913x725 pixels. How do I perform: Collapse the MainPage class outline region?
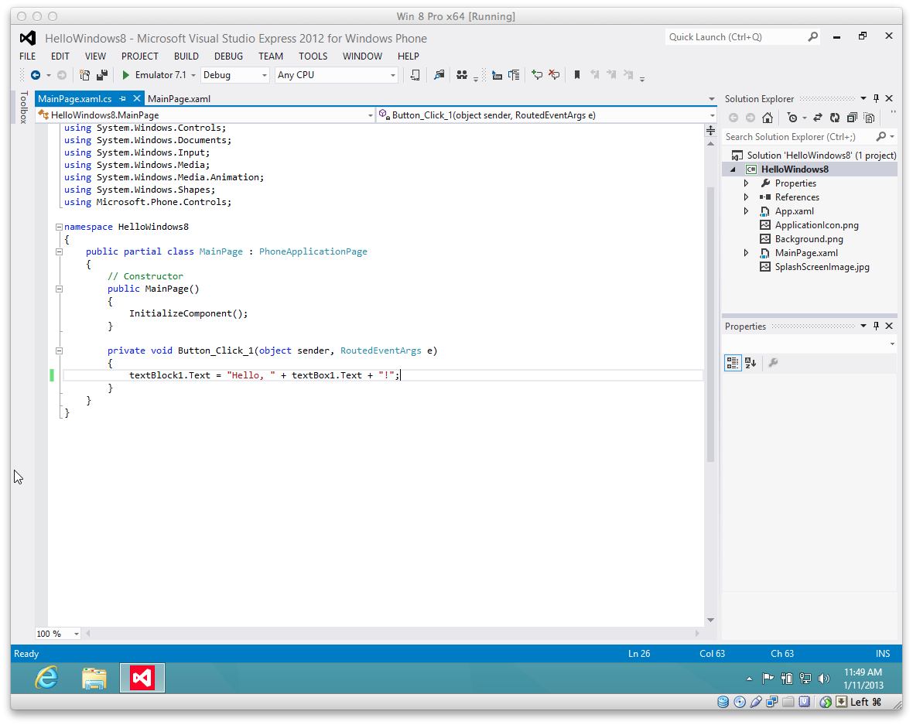tap(59, 251)
